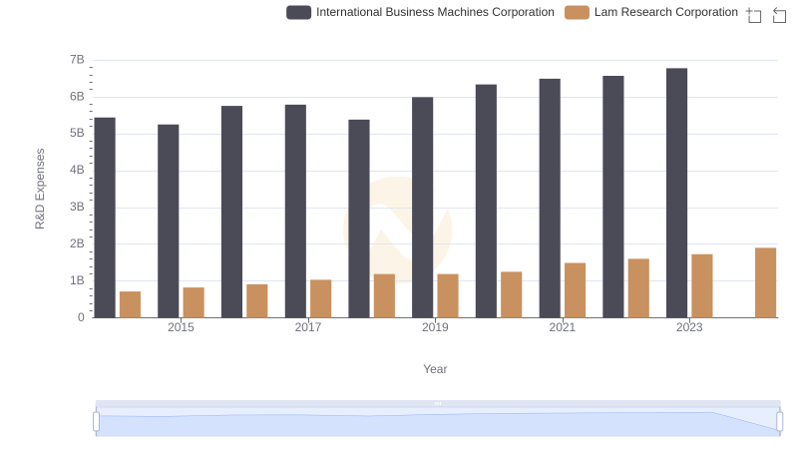This screenshot has height=460, width=798.
Task: Click the zoom reset (back) icon
Action: coord(779,15)
